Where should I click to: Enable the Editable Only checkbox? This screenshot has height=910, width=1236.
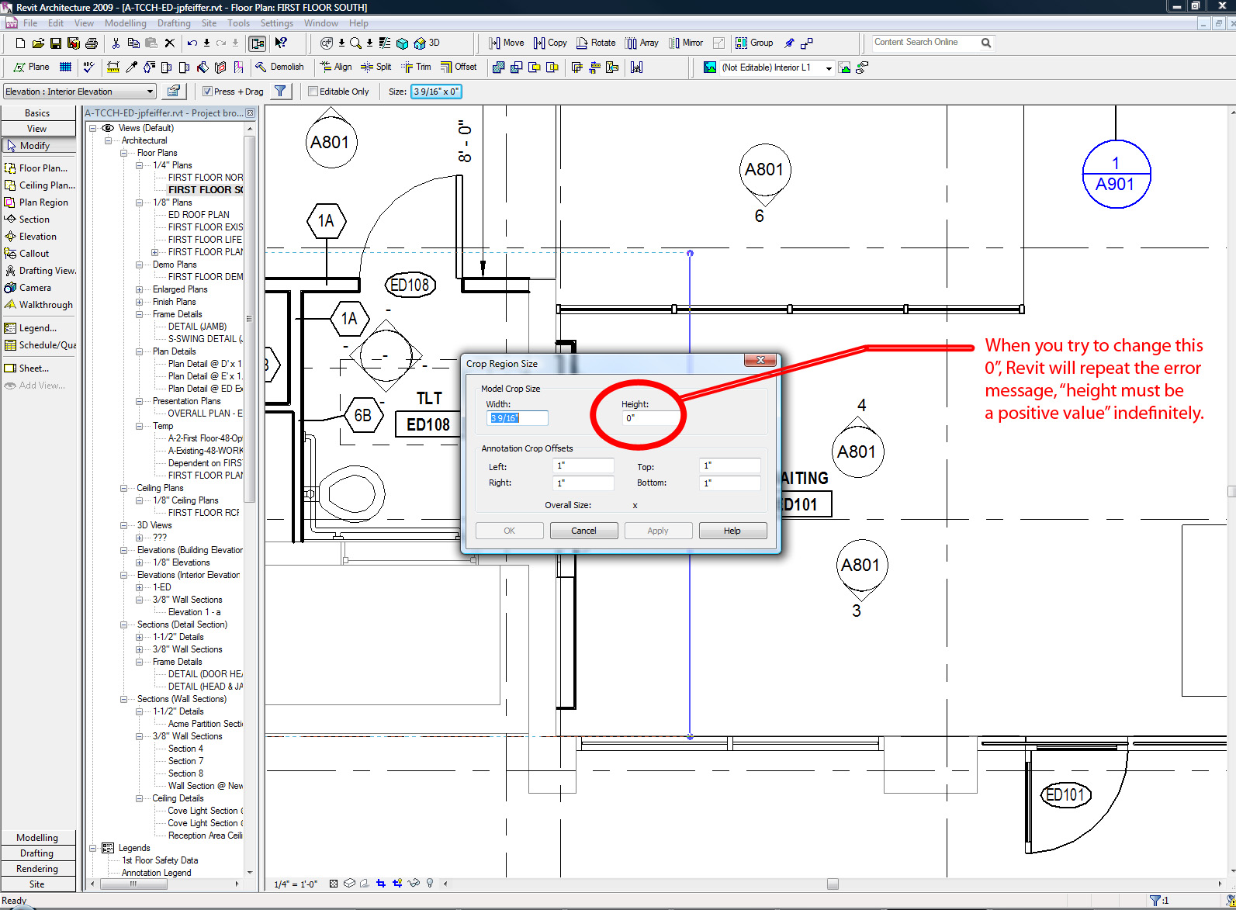313,92
